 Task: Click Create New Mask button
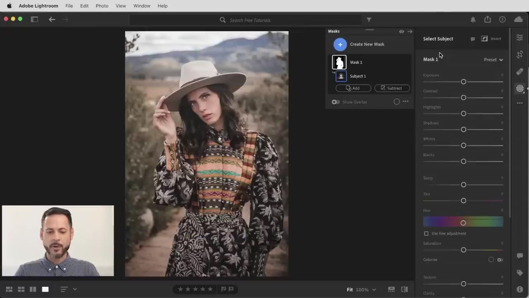[359, 45]
